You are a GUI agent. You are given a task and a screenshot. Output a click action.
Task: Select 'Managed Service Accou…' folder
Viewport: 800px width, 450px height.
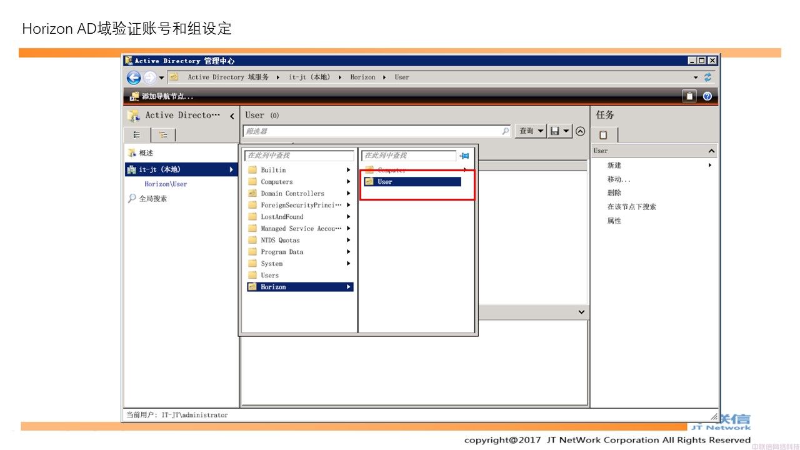[300, 229]
